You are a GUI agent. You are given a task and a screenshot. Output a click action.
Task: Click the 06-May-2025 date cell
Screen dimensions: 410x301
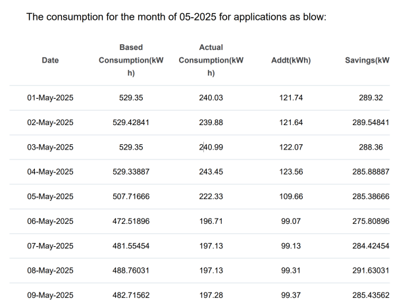pos(50,221)
